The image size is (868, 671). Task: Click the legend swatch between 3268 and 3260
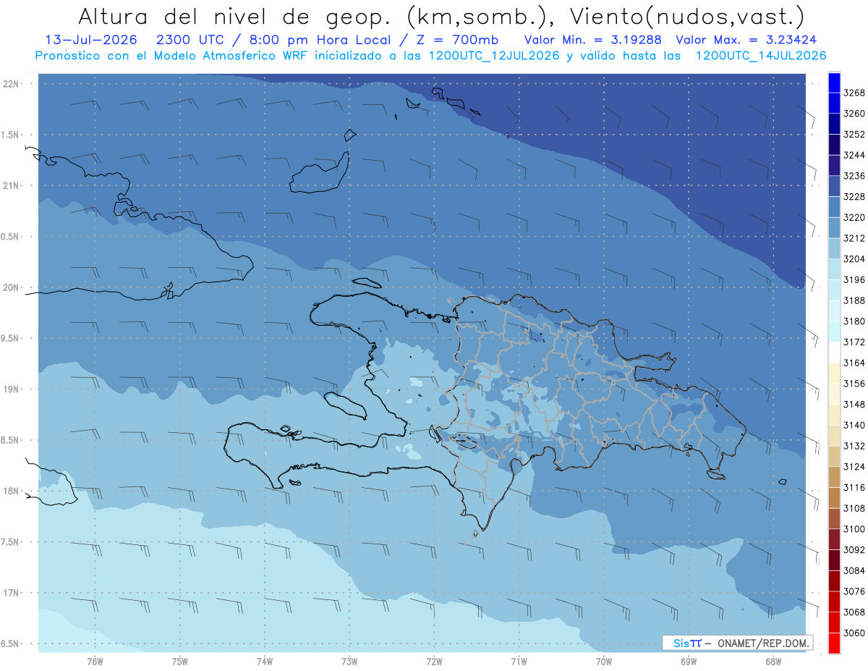coord(834,103)
